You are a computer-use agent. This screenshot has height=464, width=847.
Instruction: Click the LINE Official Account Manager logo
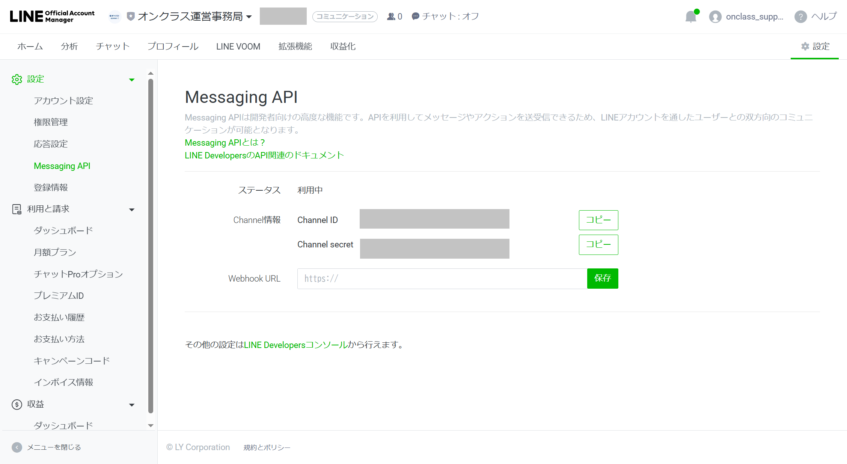[x=52, y=17]
